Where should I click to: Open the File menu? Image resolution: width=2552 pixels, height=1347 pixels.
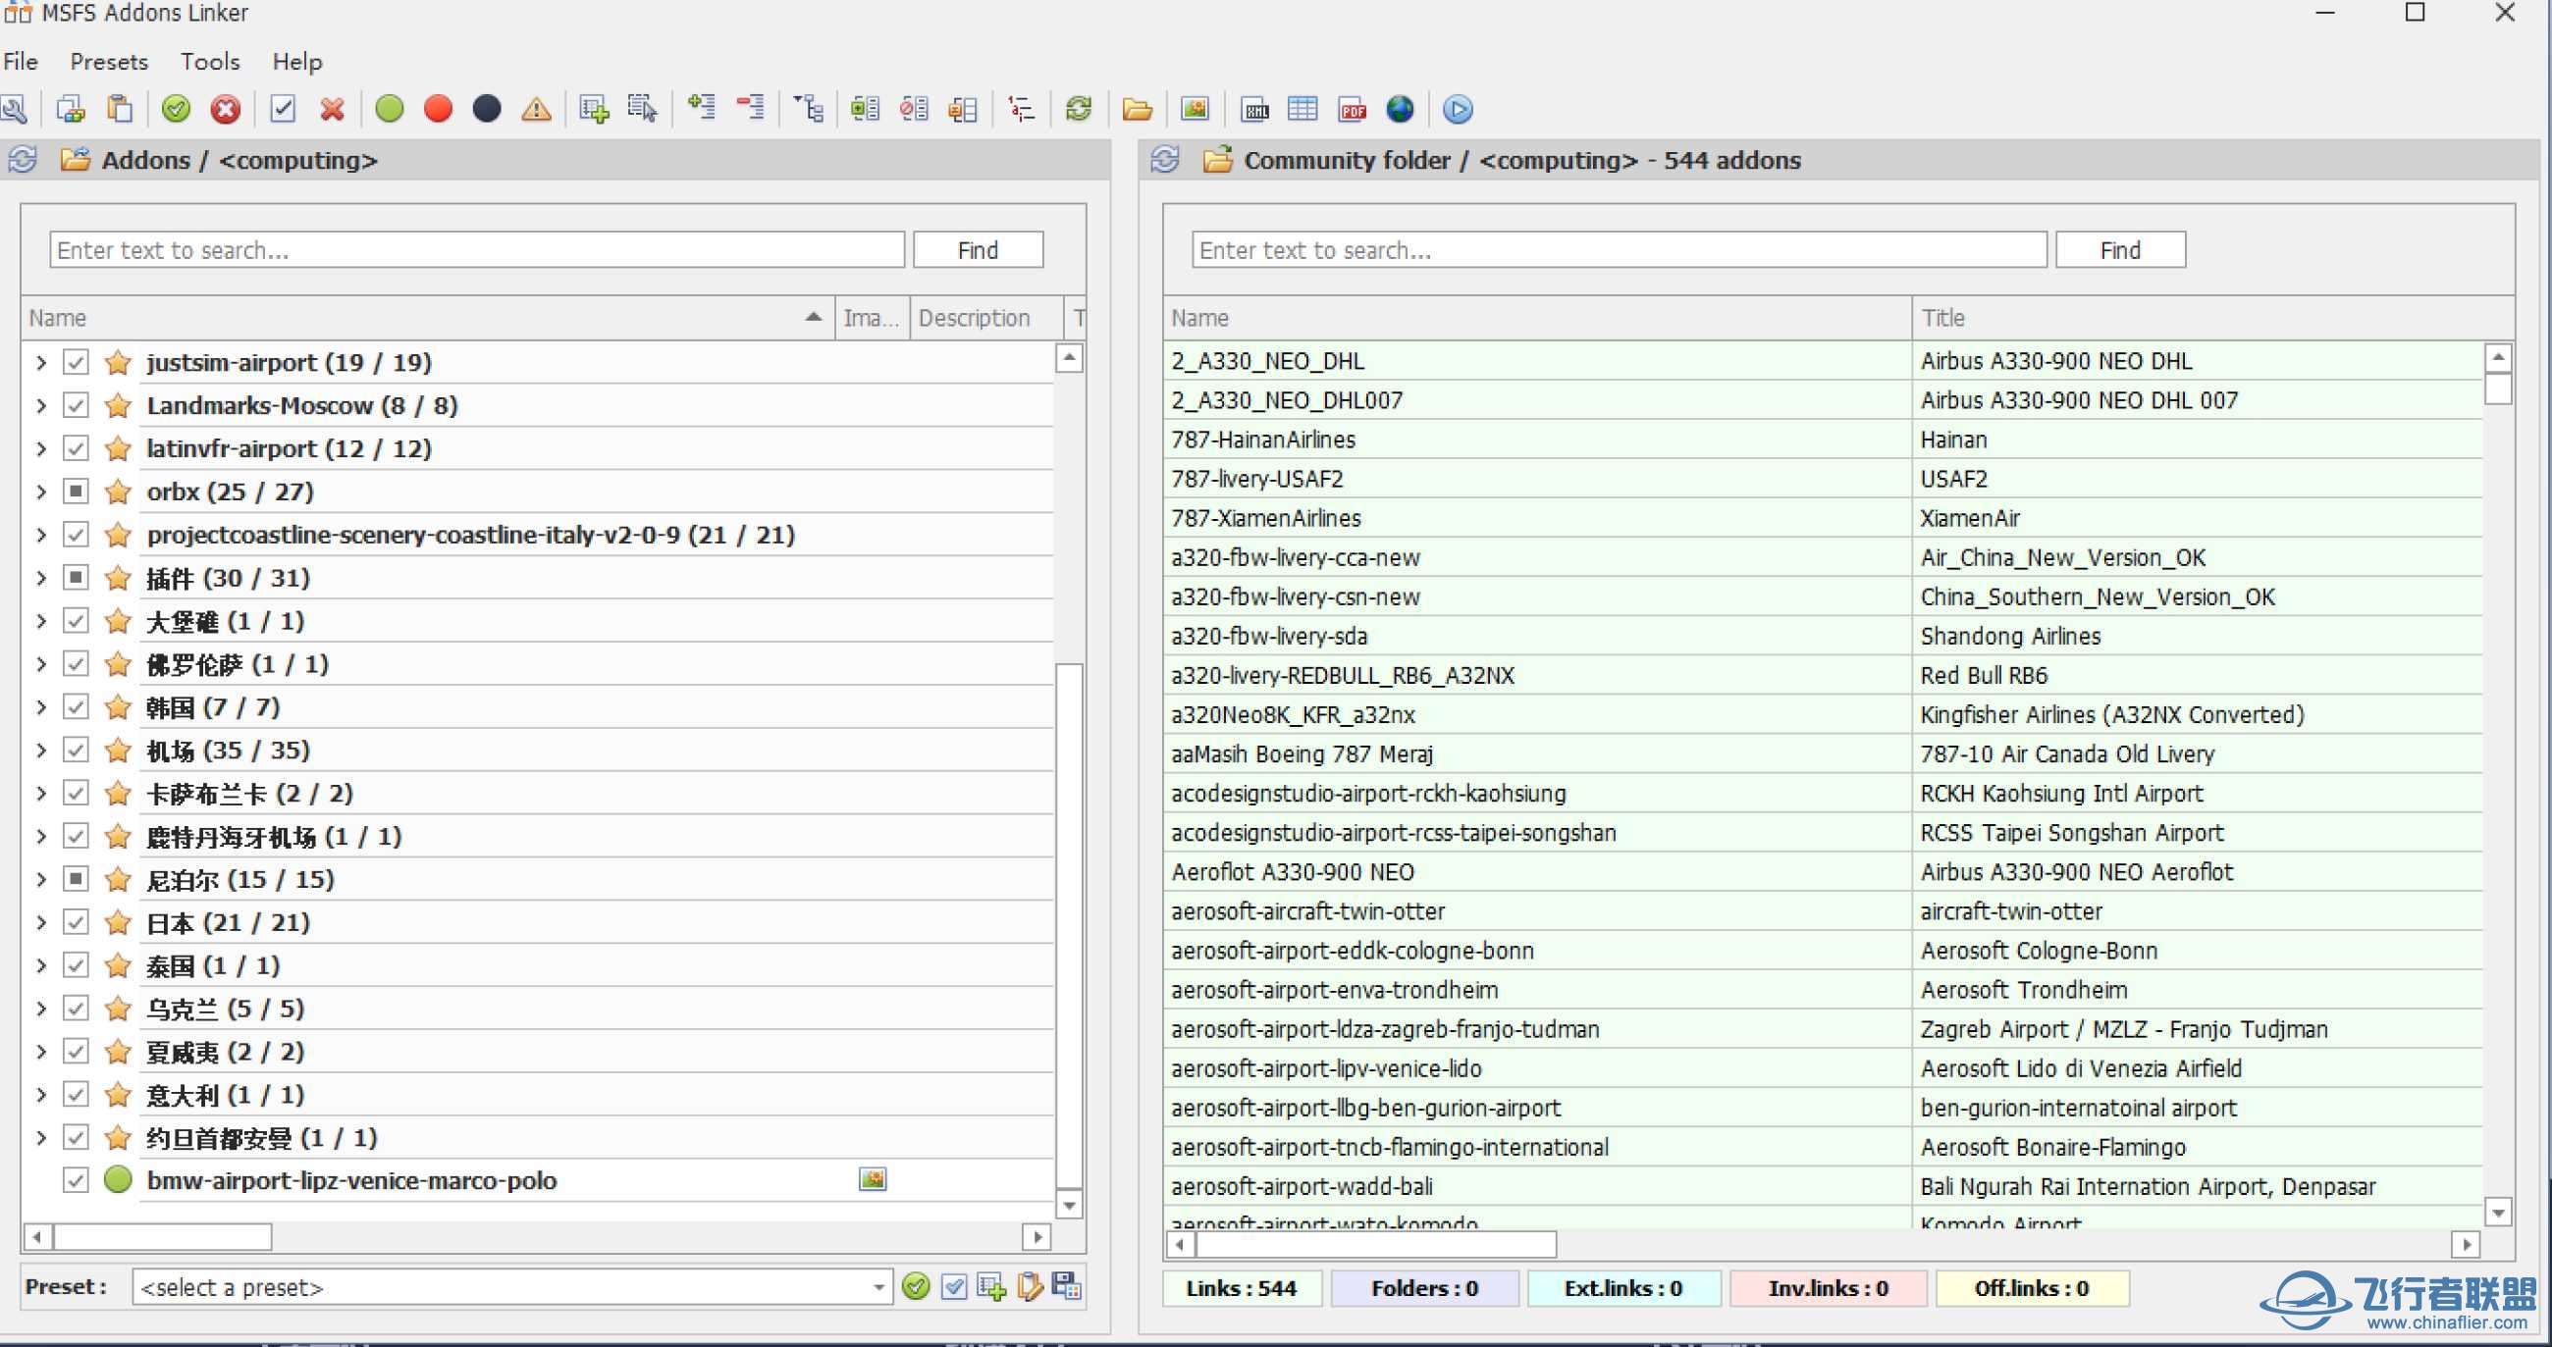(21, 62)
